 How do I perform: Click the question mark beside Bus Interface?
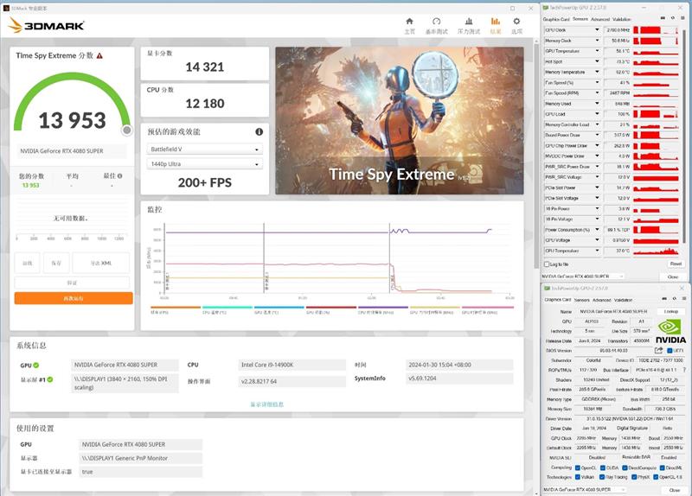click(x=684, y=370)
